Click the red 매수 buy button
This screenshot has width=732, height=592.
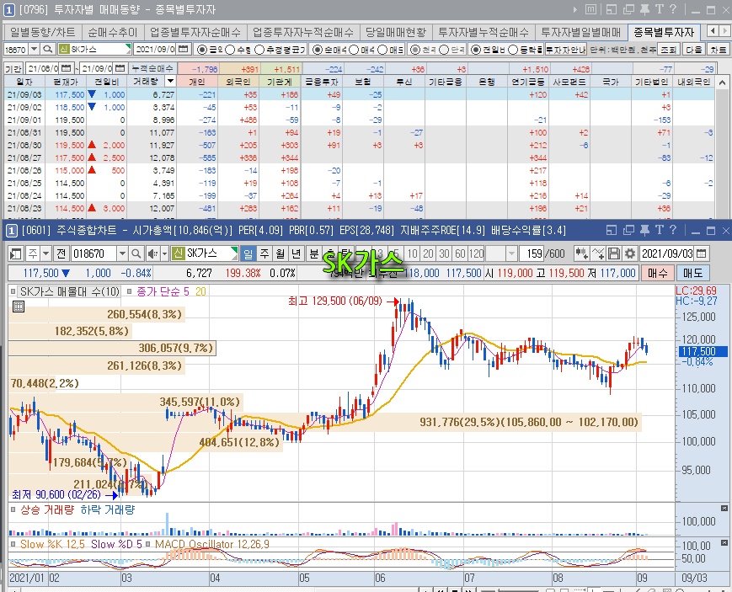click(657, 273)
